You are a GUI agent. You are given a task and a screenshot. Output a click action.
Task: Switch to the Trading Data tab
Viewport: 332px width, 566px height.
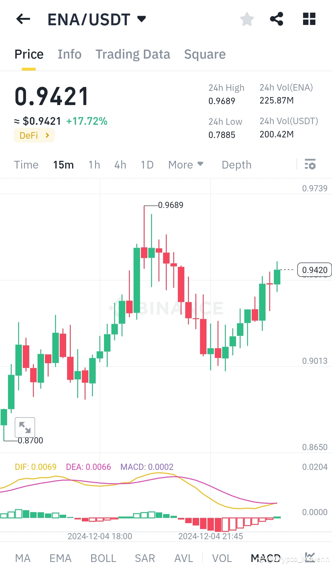coord(133,54)
